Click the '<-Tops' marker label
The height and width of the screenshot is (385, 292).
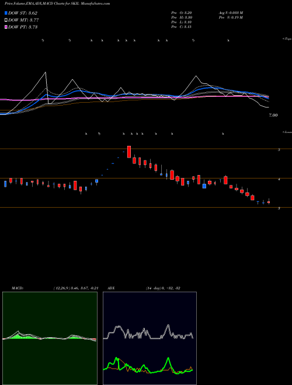pos(287,39)
